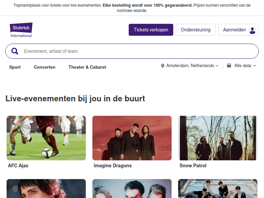Screen dimensions: 264x198
Task: Open the thumbnail below Imagine Dragons
Action: [x=132, y=189]
